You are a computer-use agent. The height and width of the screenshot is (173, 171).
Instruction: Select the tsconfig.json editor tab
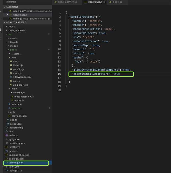[95, 2]
